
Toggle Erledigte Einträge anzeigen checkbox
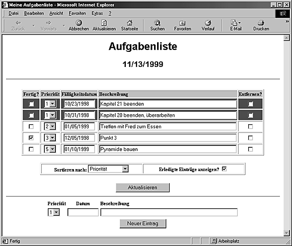pyautogui.click(x=225, y=169)
